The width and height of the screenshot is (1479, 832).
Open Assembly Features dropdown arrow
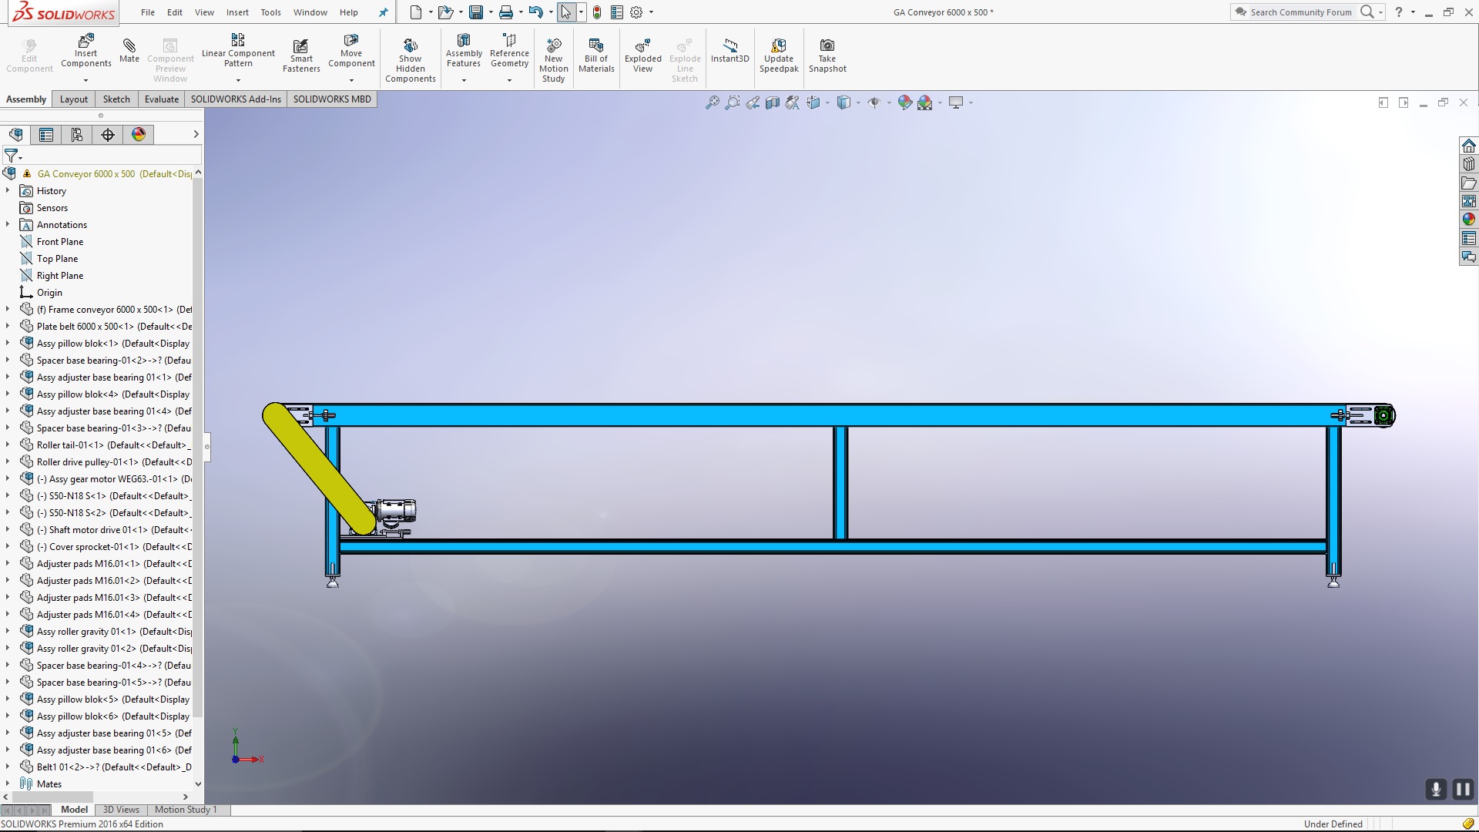tap(464, 80)
